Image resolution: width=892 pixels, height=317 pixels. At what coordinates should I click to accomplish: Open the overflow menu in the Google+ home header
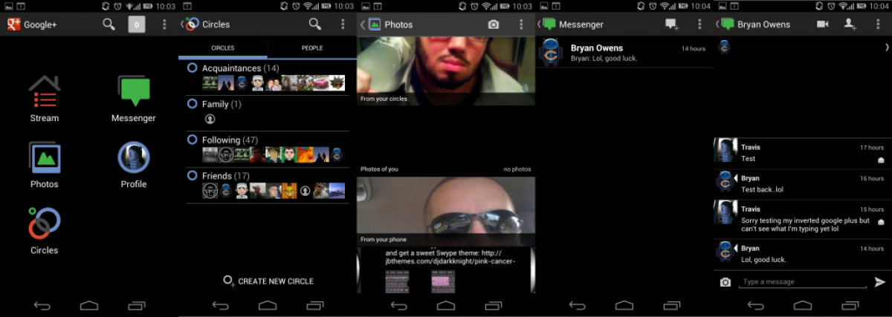click(164, 24)
